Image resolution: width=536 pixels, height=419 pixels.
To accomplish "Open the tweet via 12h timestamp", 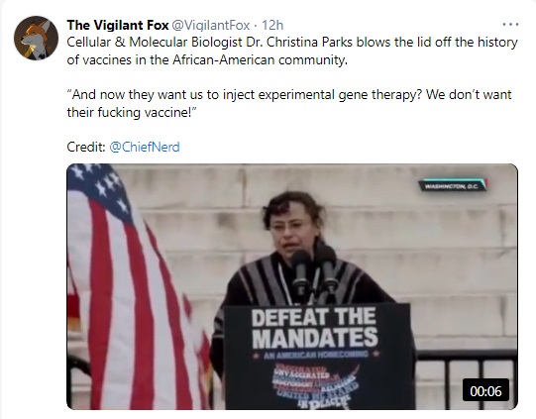I will (x=272, y=25).
